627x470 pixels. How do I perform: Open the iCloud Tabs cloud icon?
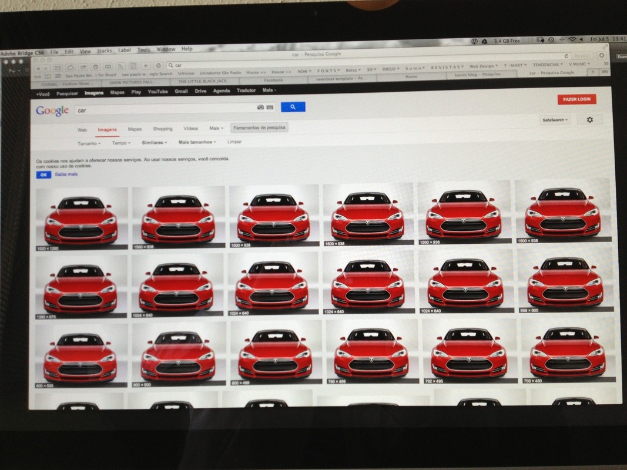71,67
